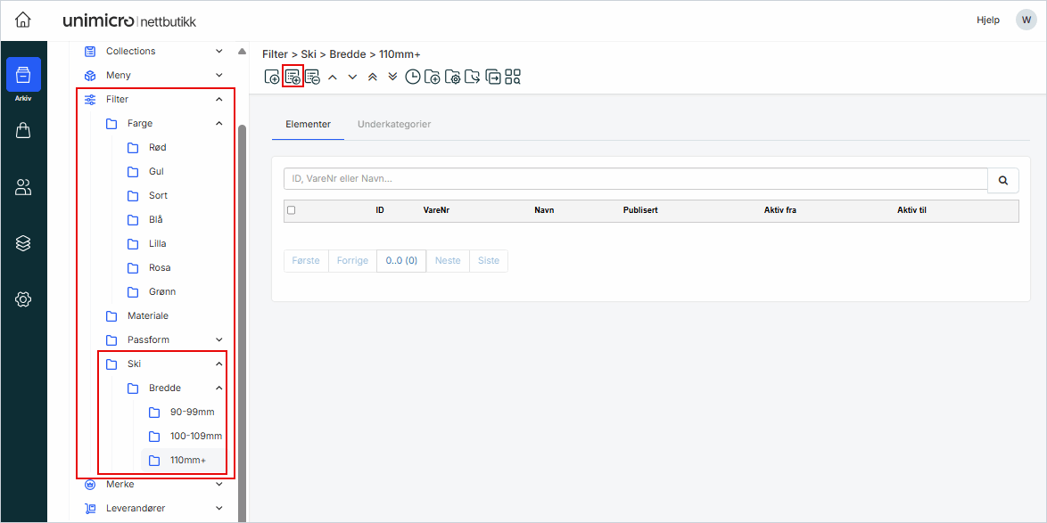Image resolution: width=1047 pixels, height=523 pixels.
Task: Collapse the Farge folder in tree
Action: click(x=219, y=124)
